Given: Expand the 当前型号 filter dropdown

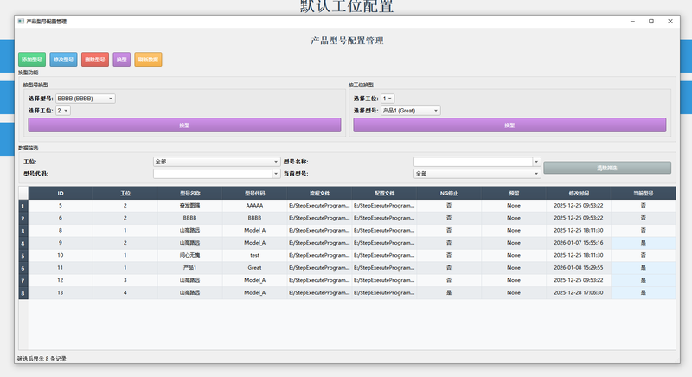Looking at the screenshot, I should [477, 174].
